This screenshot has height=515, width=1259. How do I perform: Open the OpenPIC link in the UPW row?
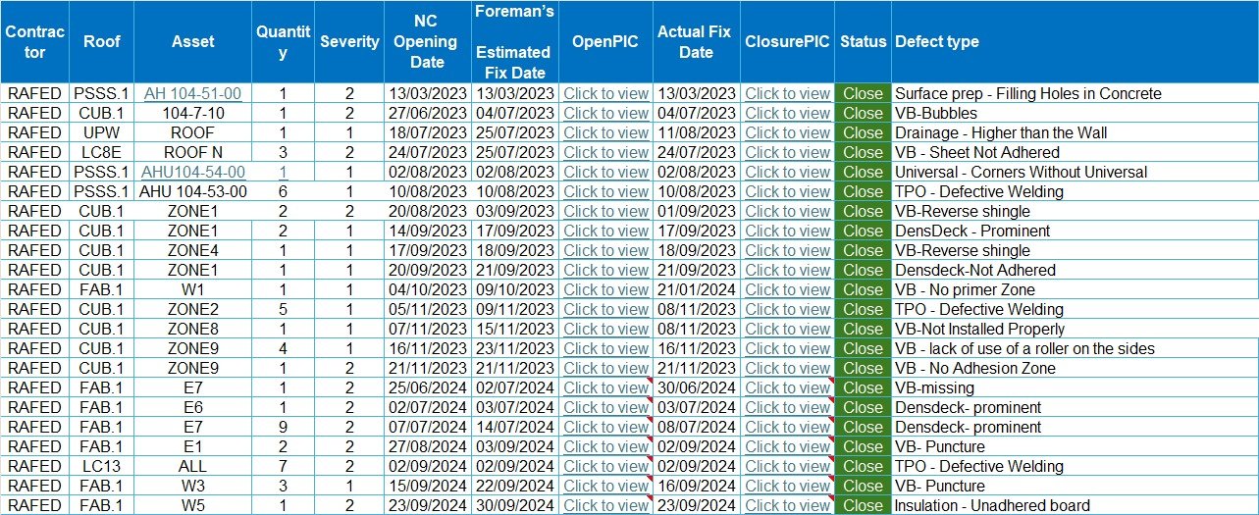point(605,133)
